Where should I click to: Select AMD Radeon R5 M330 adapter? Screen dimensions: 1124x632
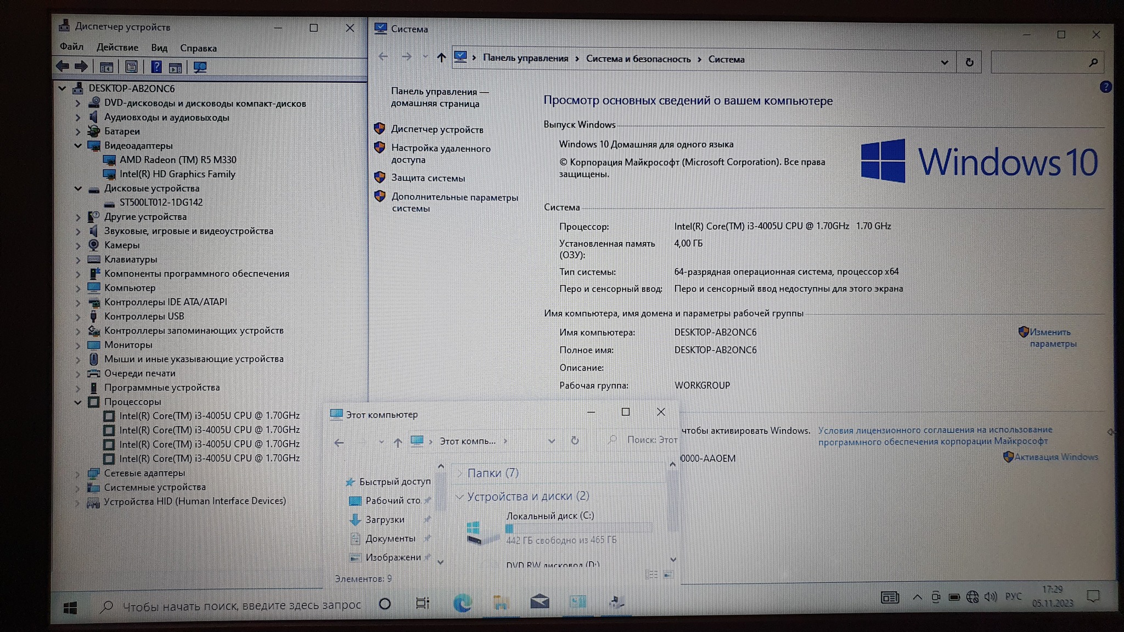tap(178, 160)
